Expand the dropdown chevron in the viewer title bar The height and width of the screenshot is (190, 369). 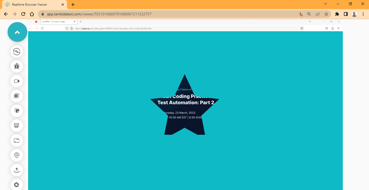(325, 4)
